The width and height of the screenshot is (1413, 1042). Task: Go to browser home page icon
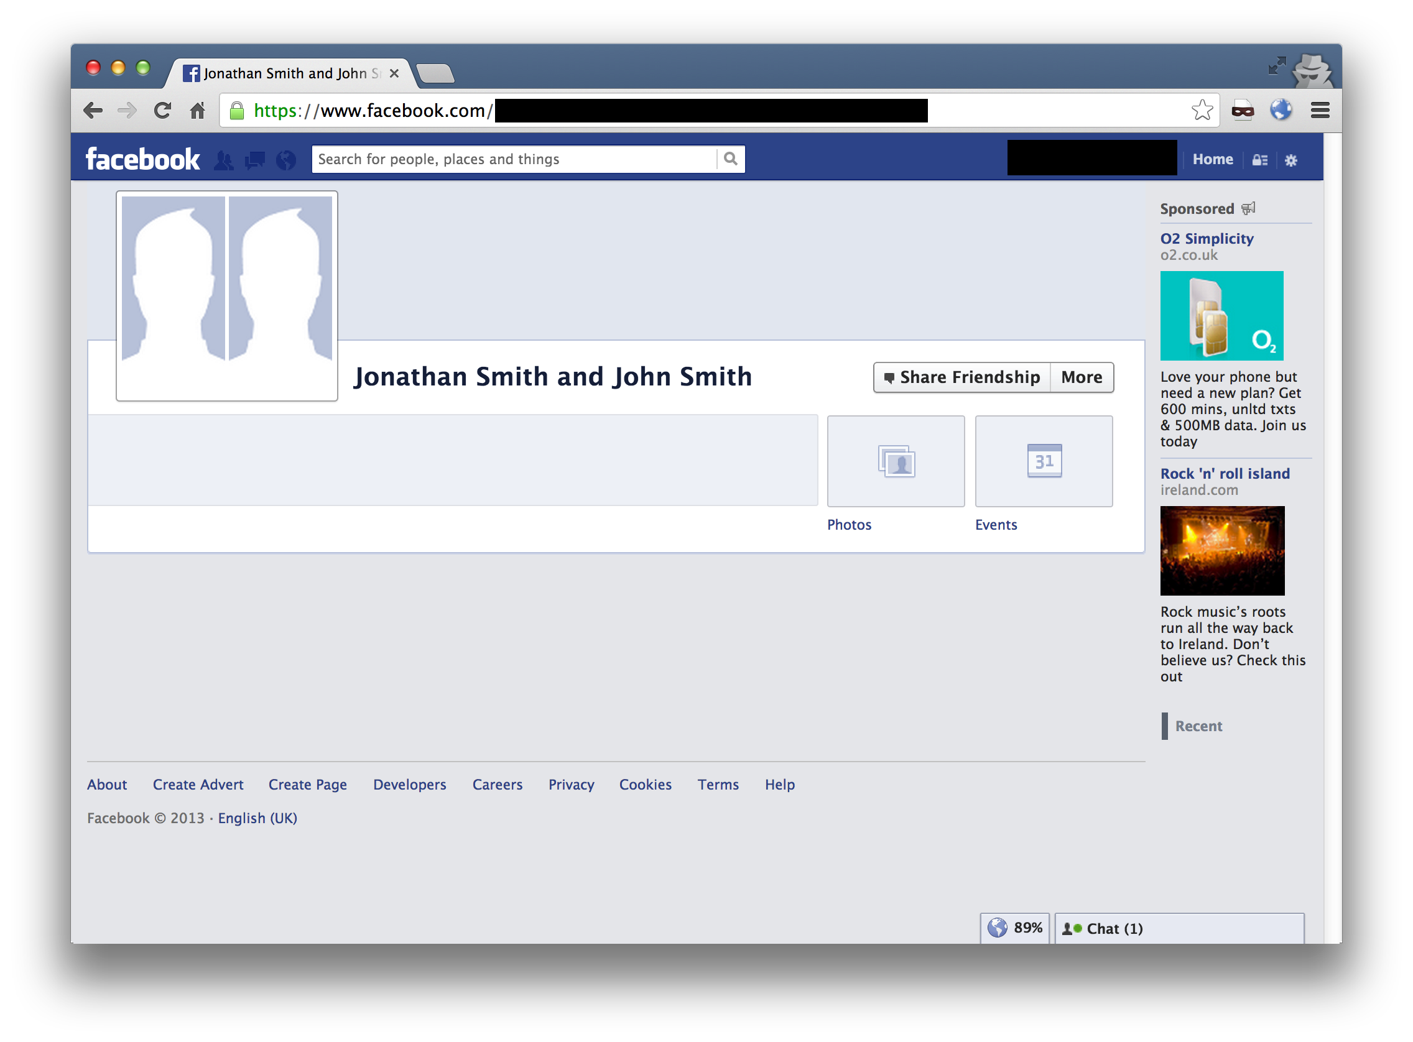coord(197,111)
